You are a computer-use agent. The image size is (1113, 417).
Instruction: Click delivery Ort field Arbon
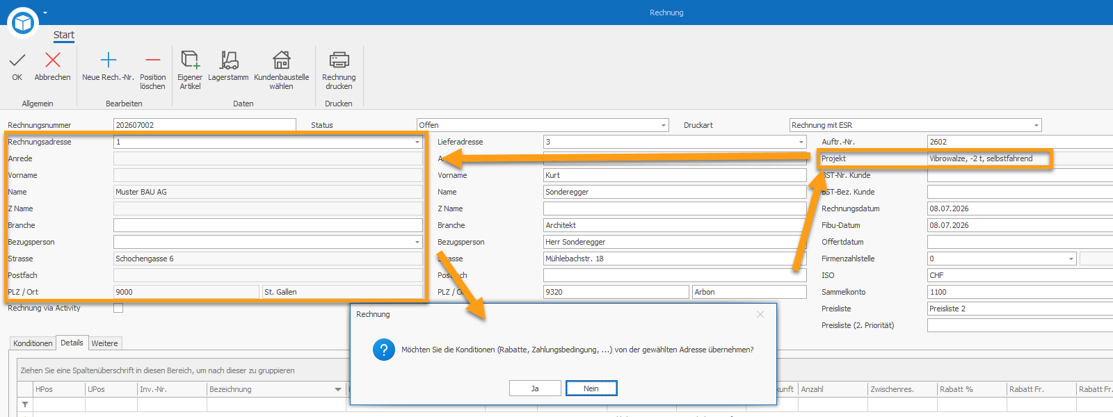749,292
